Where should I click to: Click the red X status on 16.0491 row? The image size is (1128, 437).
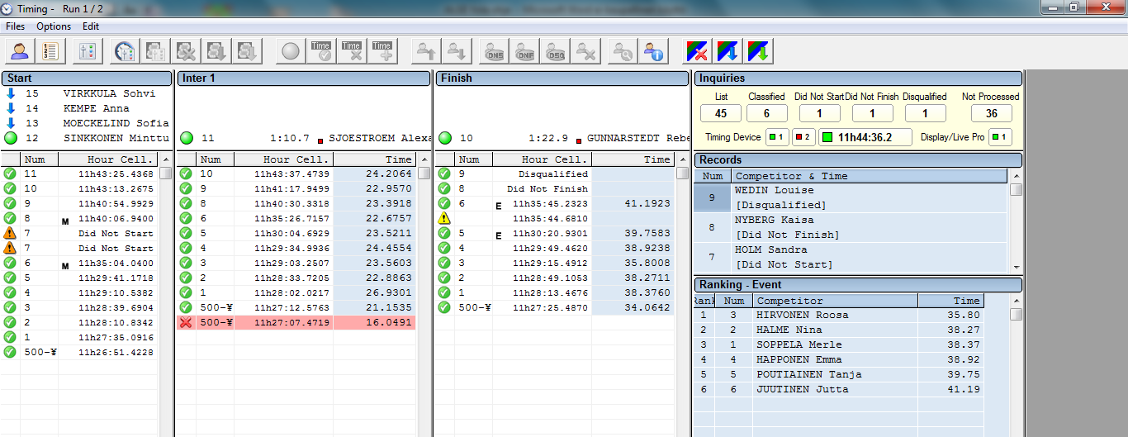point(186,322)
